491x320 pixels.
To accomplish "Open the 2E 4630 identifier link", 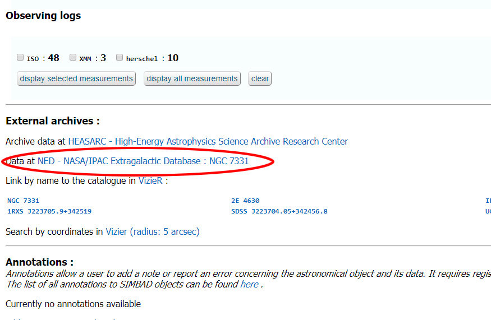I will pos(245,201).
